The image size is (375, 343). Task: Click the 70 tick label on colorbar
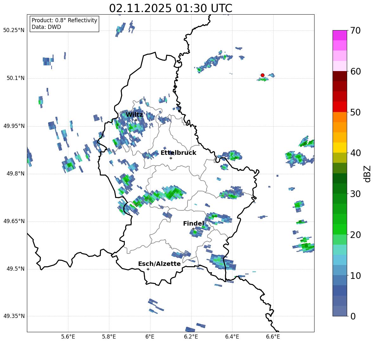(356, 31)
